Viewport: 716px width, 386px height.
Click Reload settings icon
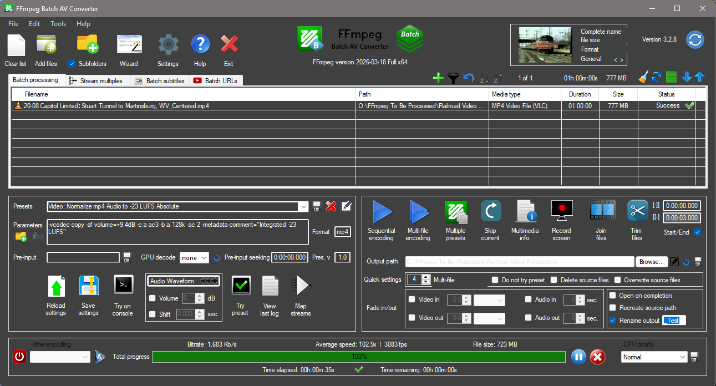pyautogui.click(x=56, y=287)
